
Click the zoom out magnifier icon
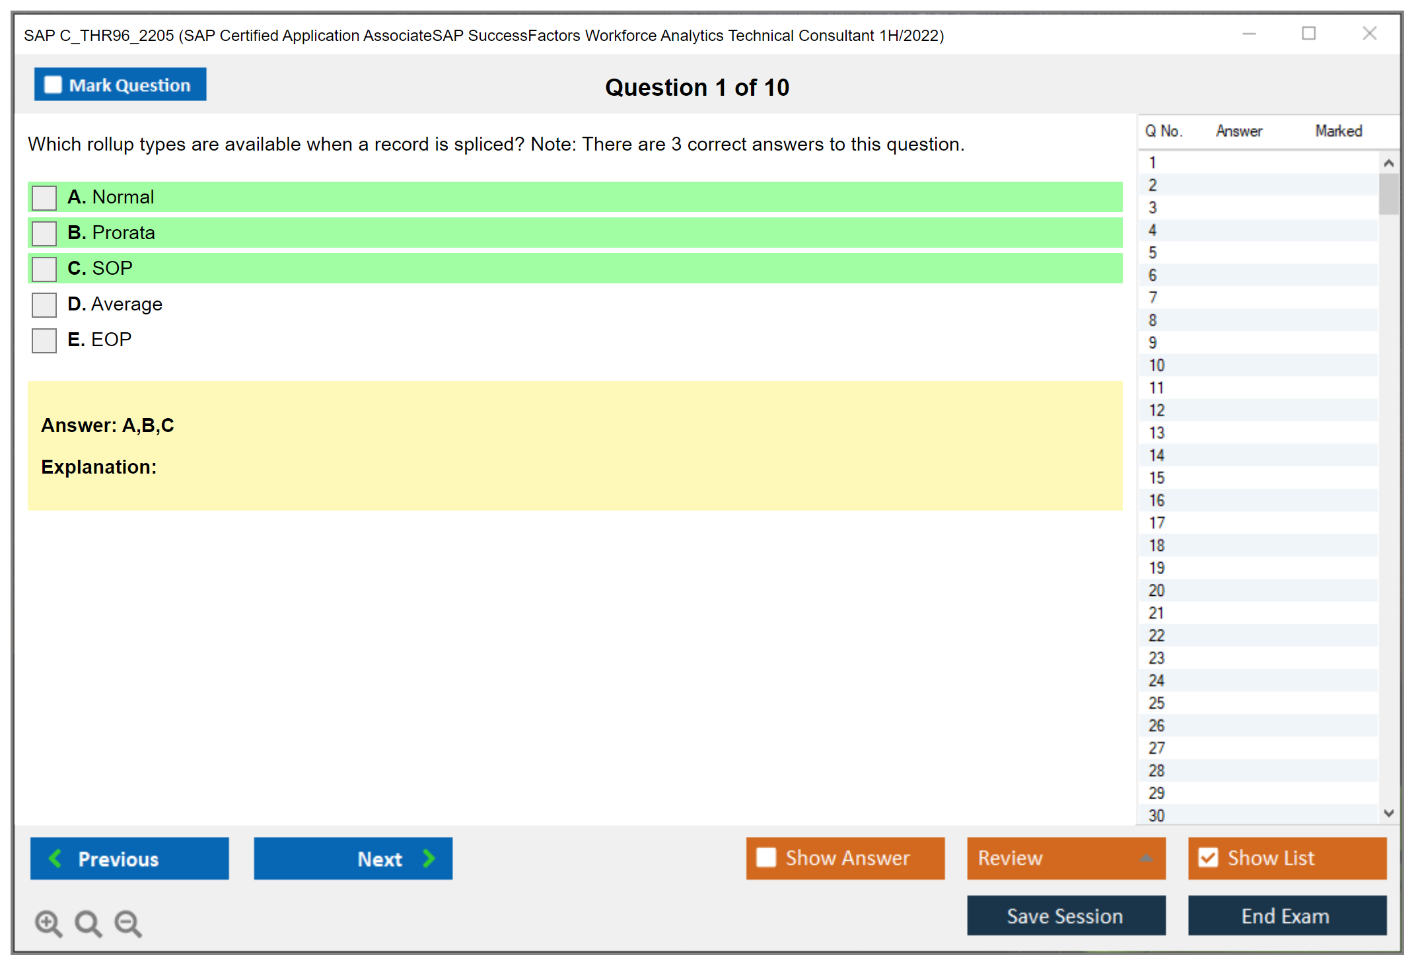click(x=127, y=923)
